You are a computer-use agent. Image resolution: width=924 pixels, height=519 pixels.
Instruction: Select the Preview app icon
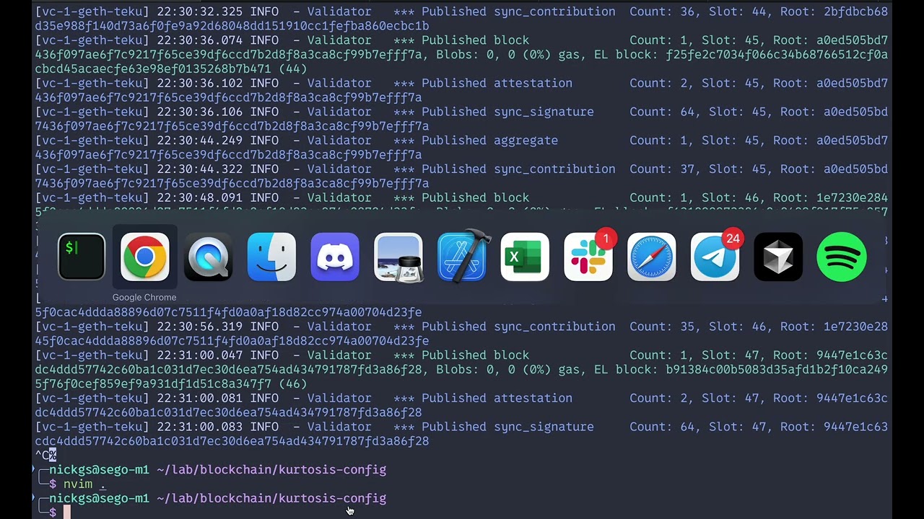pyautogui.click(x=398, y=257)
